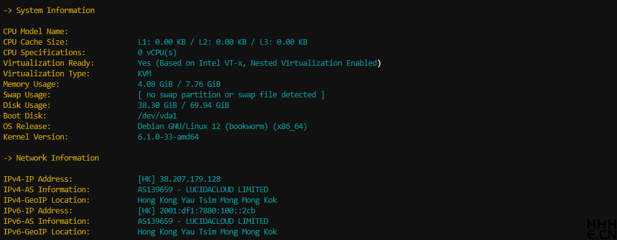Click the CPU cache size values line
Viewport: 617px width, 240px height.
click(x=223, y=42)
